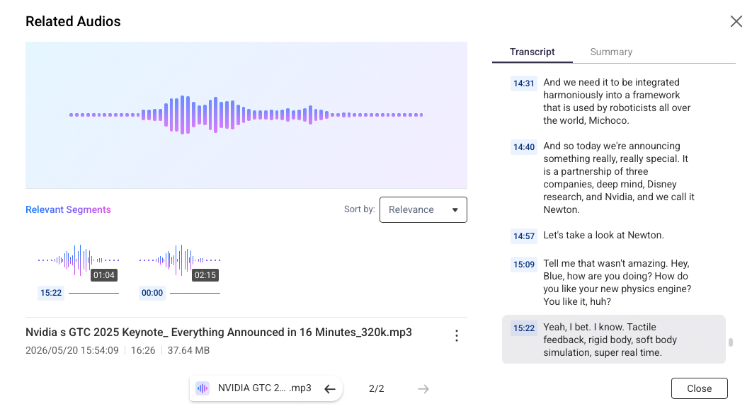
Task: Click the NVIDIA GTC 2... .mp3 file chip
Action: (x=265, y=388)
